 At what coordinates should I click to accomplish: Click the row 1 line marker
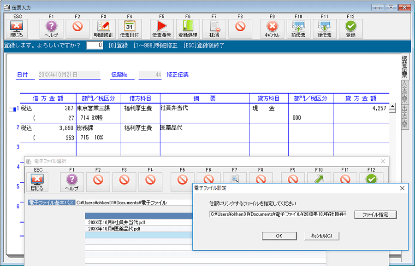tap(12, 109)
